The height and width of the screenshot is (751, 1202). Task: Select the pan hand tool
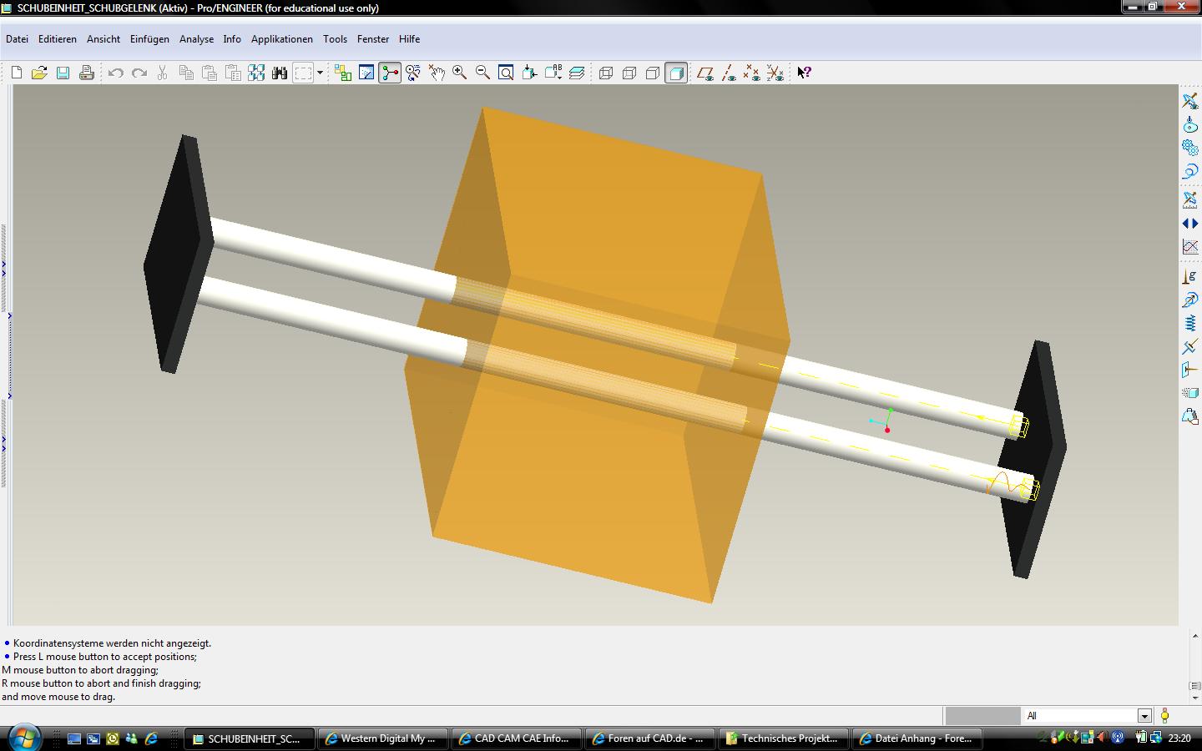(437, 73)
